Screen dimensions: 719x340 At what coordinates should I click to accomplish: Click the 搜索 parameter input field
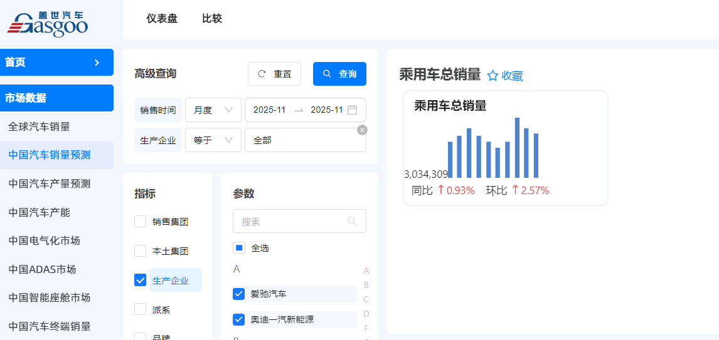coord(292,221)
